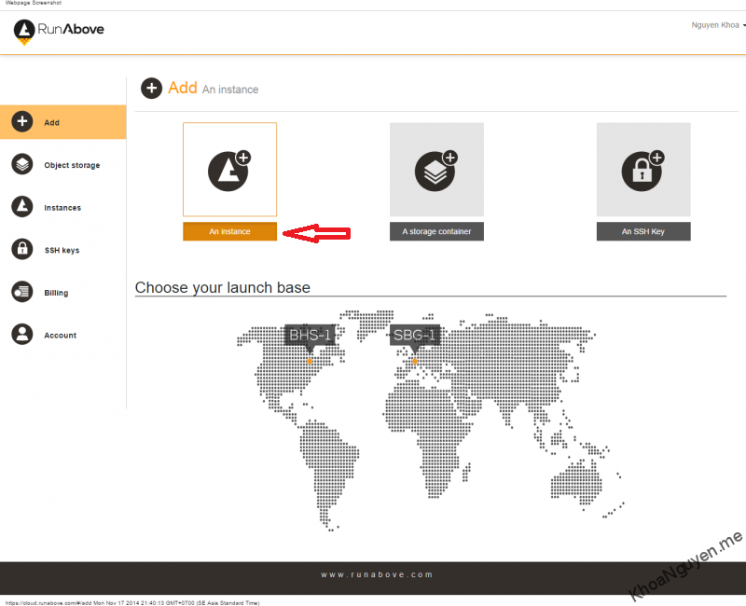Choose the BHS-1 launch base label
Screen dimensions: 746x606
click(x=310, y=336)
